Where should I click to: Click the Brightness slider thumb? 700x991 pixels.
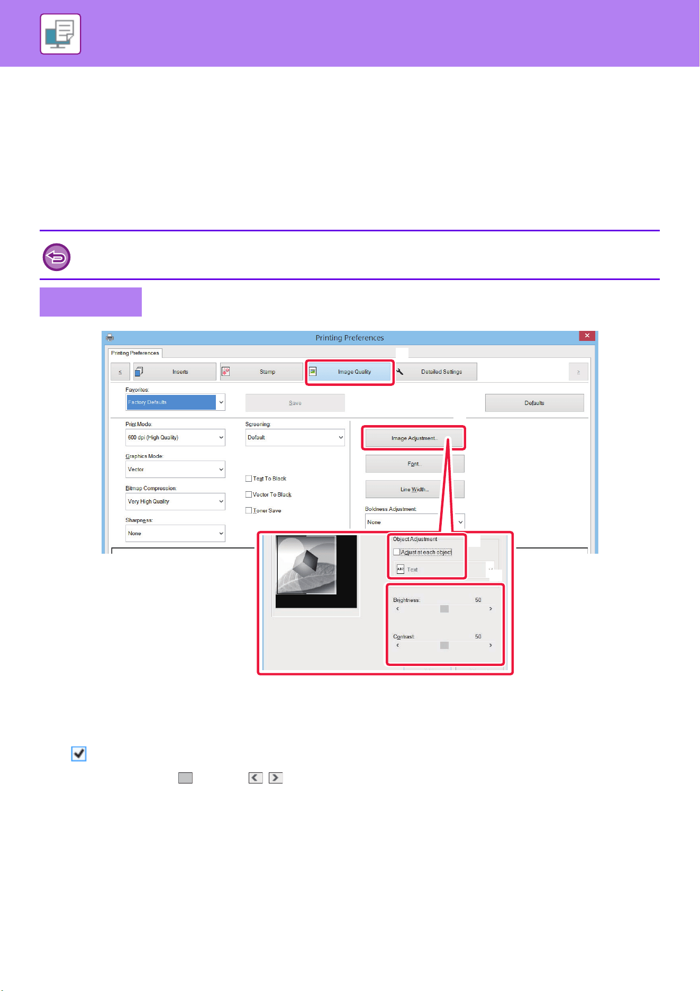point(444,609)
